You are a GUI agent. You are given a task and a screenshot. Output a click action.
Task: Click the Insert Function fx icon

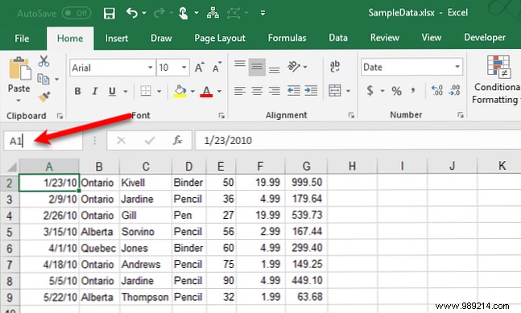[x=177, y=141]
